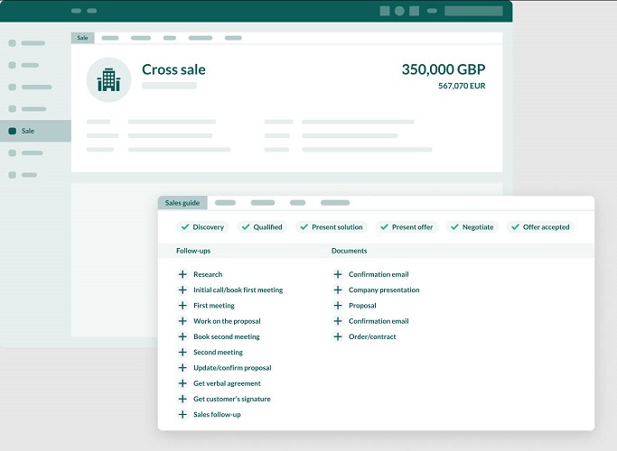
Task: Select Sale in the left sidebar
Action: coord(35,131)
